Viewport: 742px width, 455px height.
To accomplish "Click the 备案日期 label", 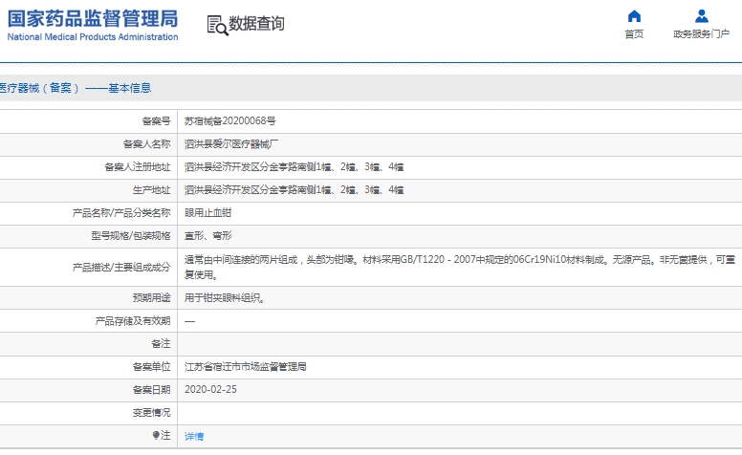I will click(x=151, y=390).
